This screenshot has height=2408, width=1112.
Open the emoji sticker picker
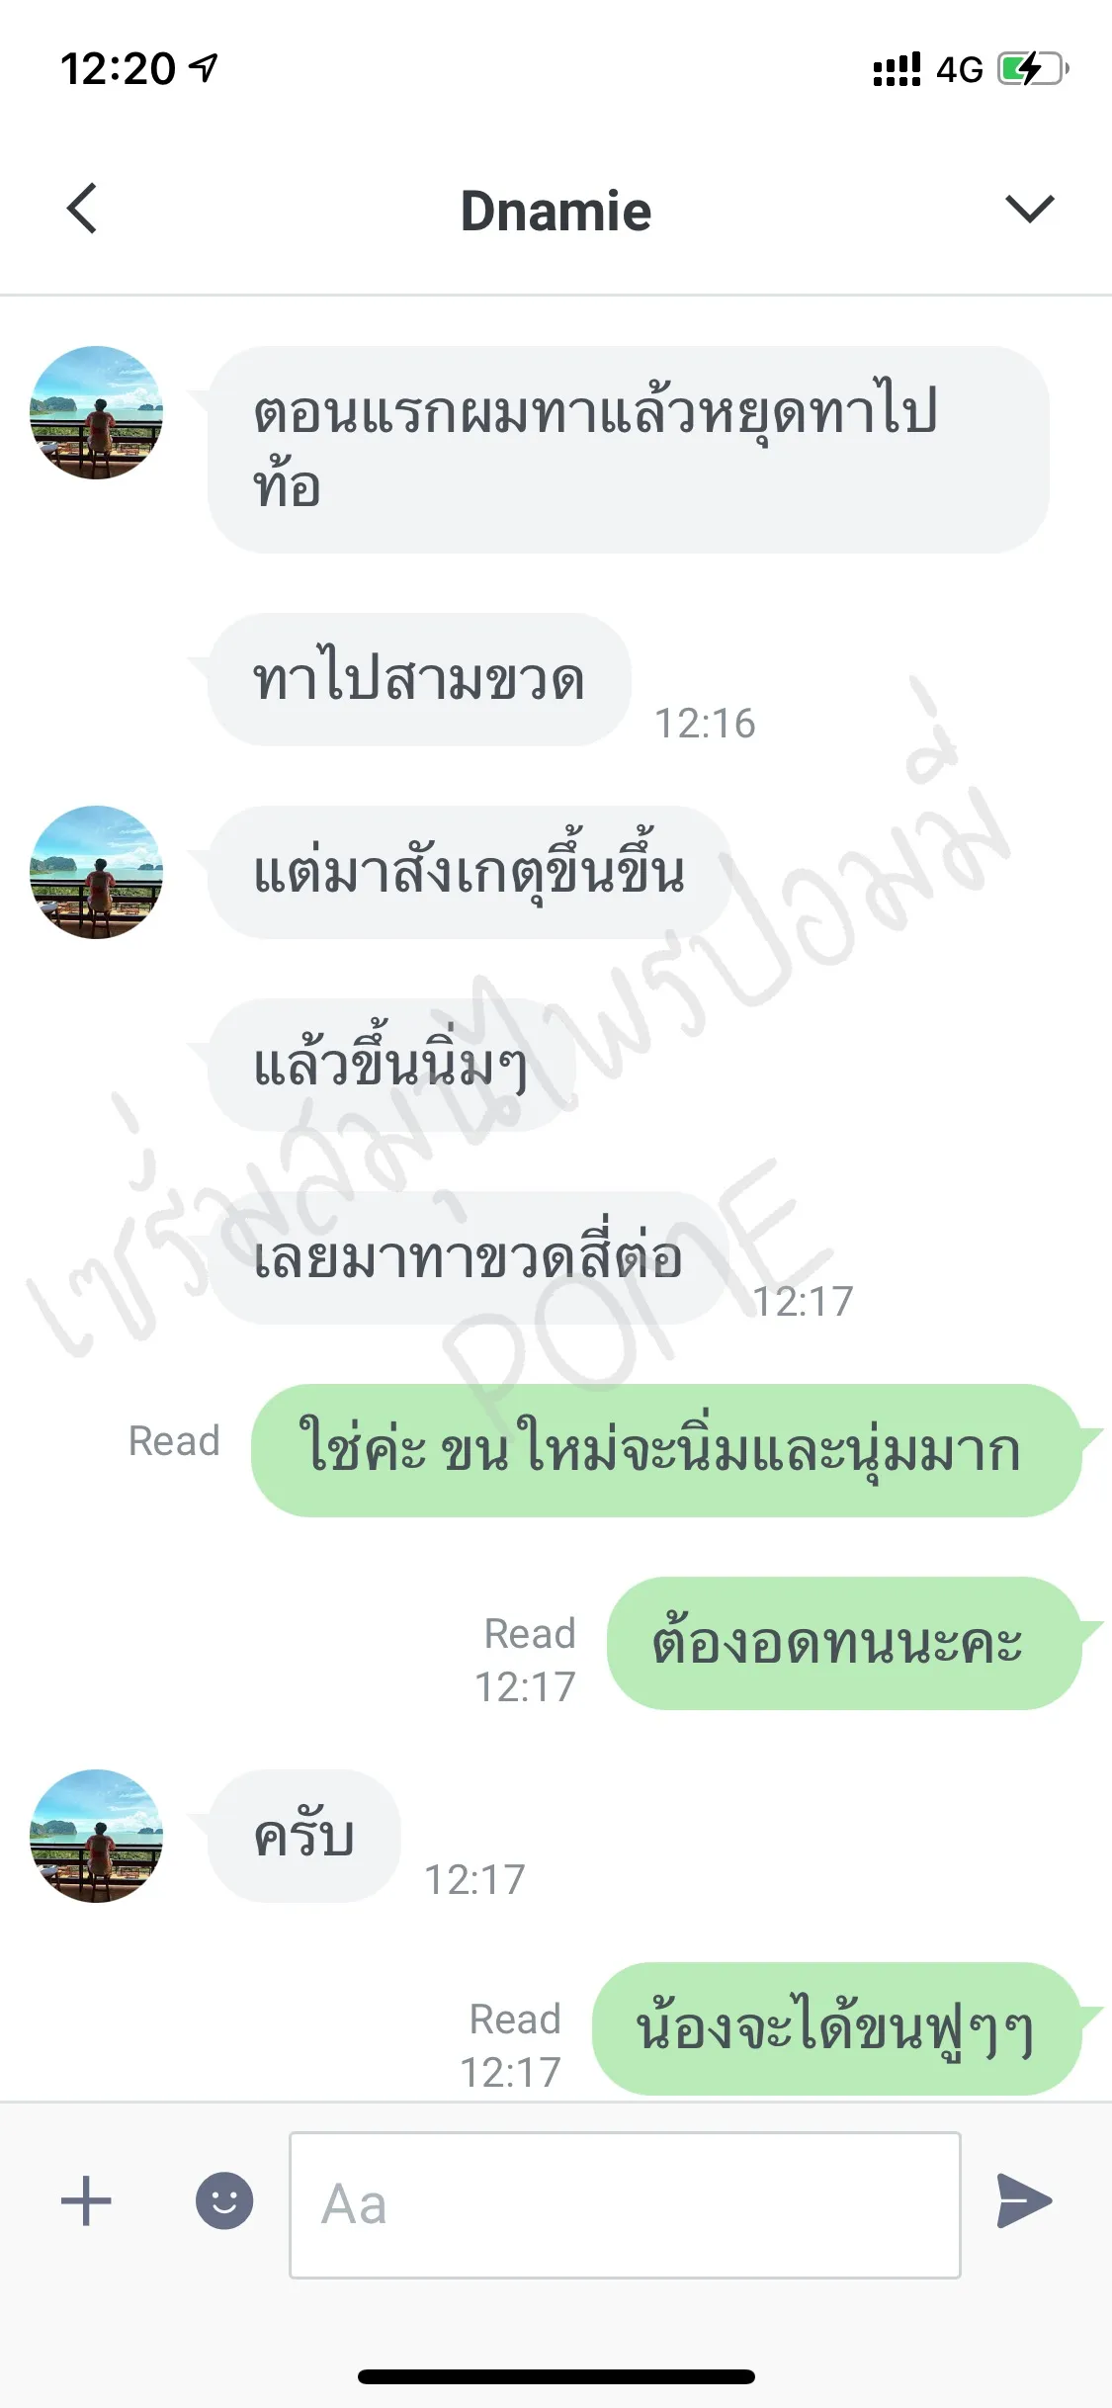click(x=224, y=2201)
